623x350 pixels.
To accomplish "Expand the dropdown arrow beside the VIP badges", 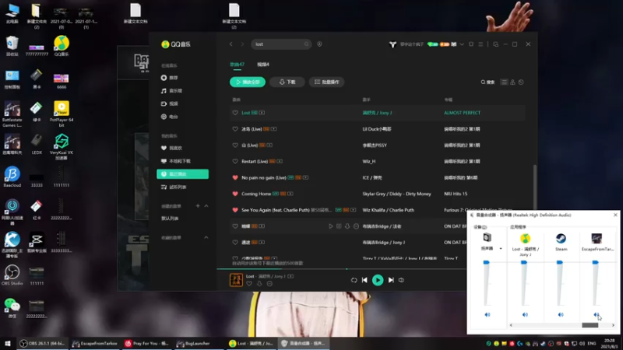I will point(462,44).
